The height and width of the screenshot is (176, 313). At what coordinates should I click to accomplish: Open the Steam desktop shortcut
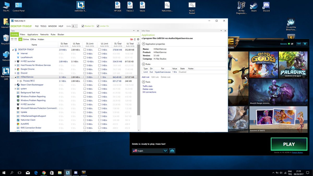coord(254,7)
